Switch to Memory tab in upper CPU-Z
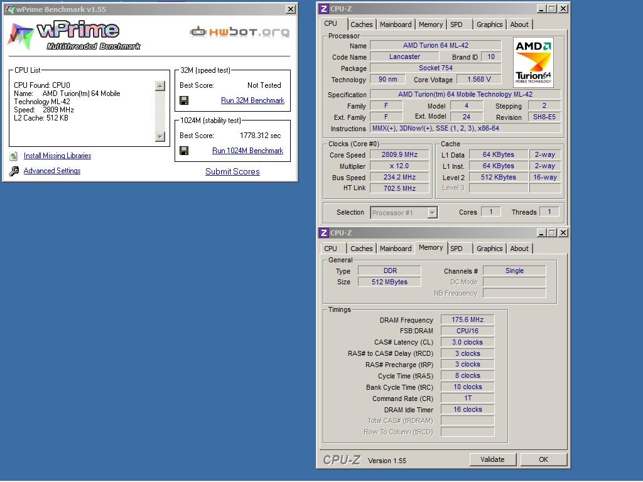This screenshot has height=482, width=643. (431, 24)
